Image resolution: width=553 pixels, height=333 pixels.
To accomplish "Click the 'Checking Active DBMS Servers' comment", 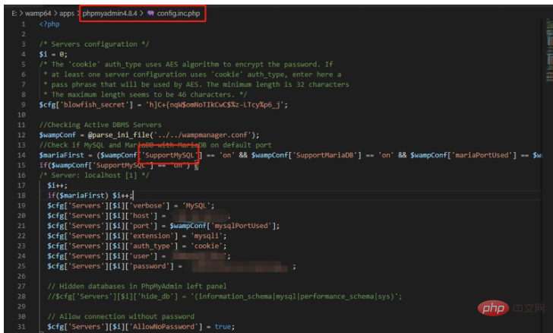I will pos(100,125).
